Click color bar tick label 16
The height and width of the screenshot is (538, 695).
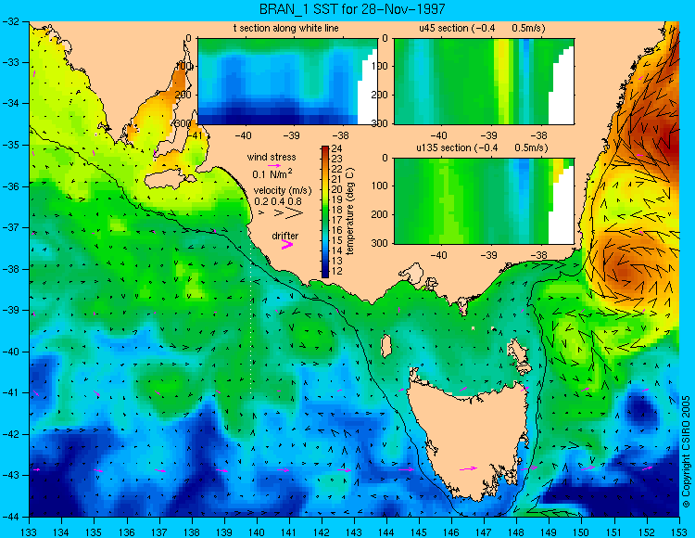(x=337, y=230)
